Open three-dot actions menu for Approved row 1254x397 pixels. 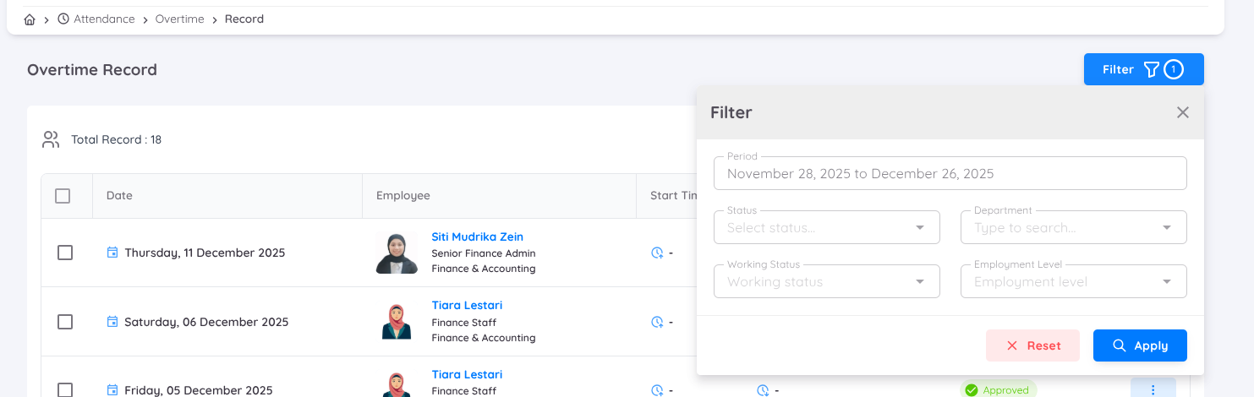[x=1153, y=389]
